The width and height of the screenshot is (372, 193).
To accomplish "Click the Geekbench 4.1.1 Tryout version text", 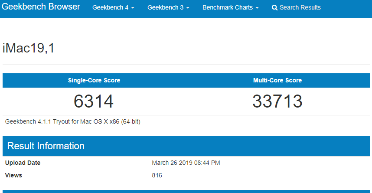I will coord(72,121).
